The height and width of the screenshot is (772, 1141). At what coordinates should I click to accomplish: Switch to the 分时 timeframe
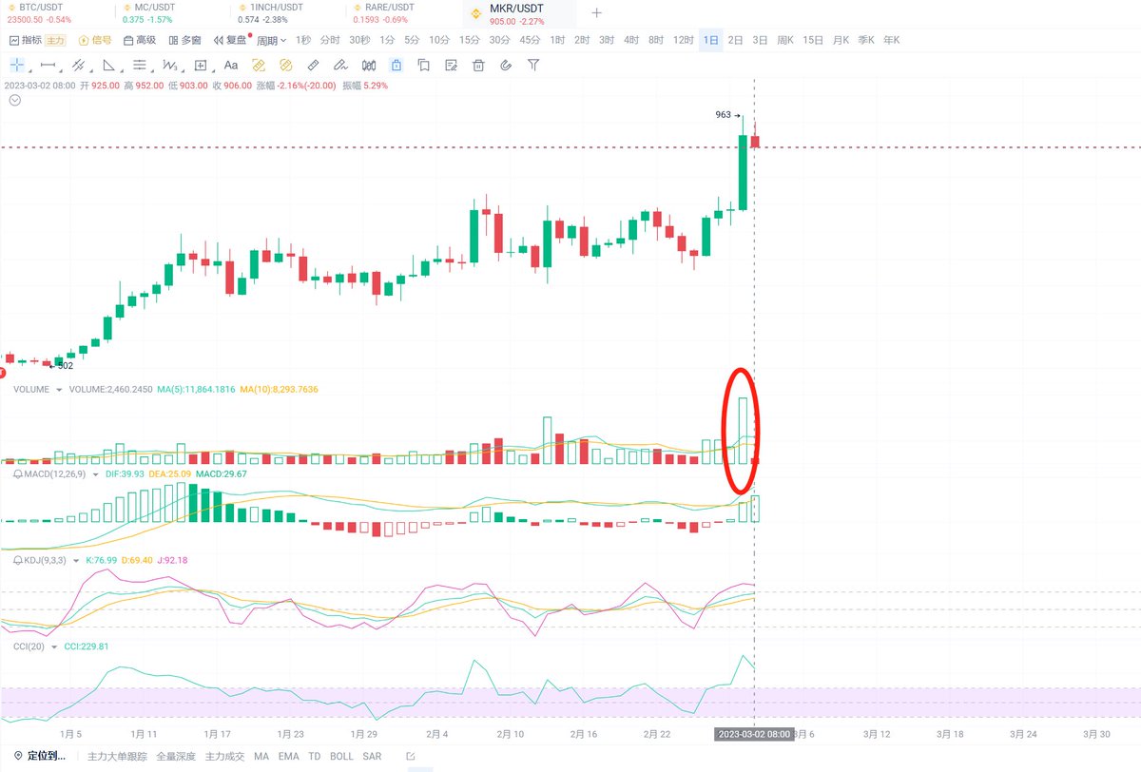(x=330, y=40)
